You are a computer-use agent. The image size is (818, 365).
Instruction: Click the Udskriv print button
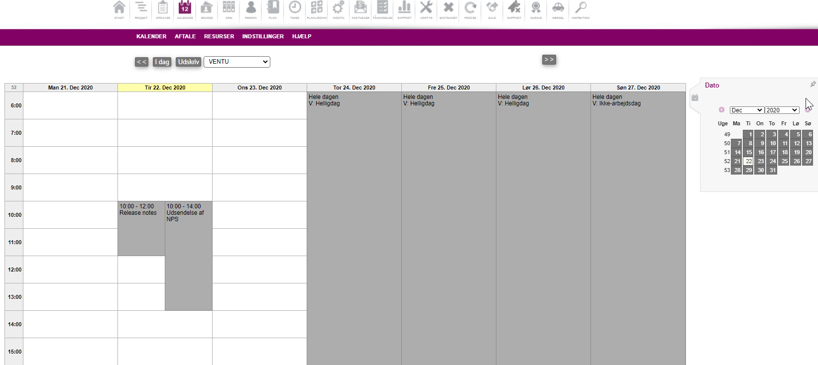tap(189, 62)
